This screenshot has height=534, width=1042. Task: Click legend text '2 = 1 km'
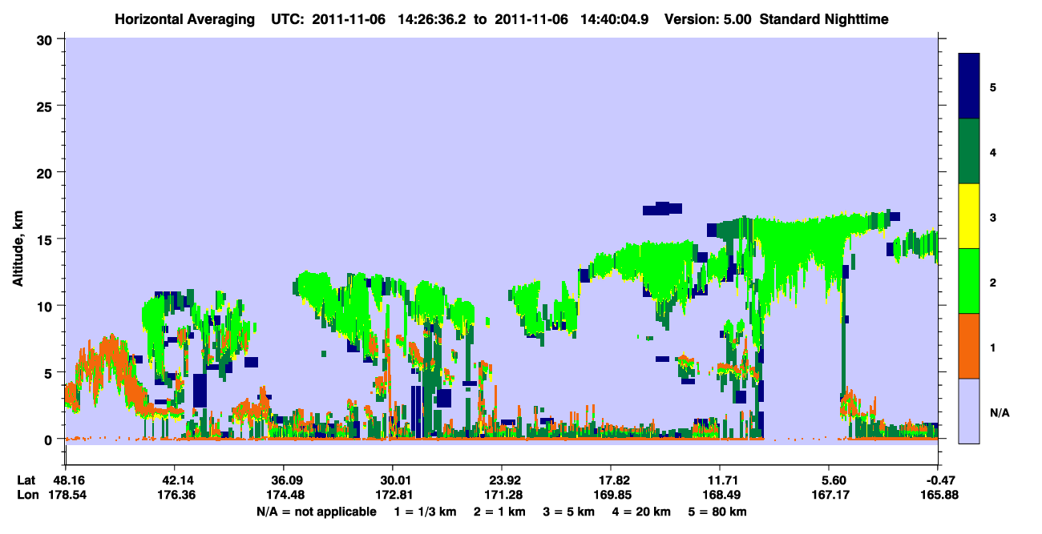point(500,511)
